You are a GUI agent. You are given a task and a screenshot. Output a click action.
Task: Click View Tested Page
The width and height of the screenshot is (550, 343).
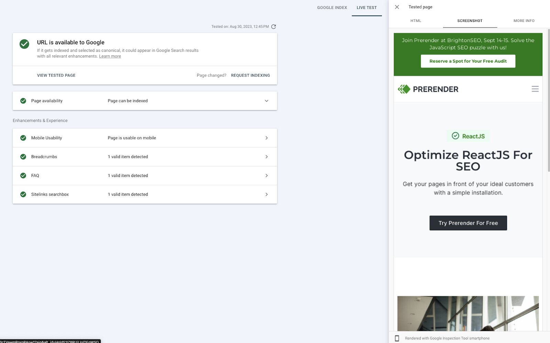tap(56, 75)
